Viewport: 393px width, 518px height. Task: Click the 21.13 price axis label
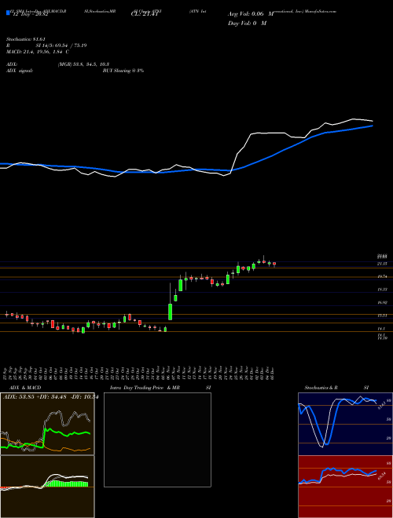(x=382, y=264)
